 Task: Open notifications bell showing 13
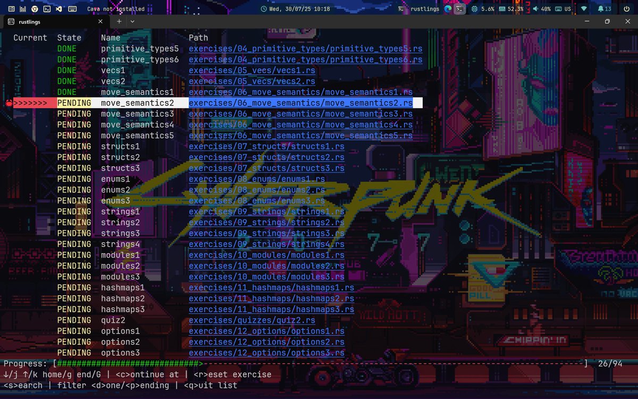coord(605,9)
